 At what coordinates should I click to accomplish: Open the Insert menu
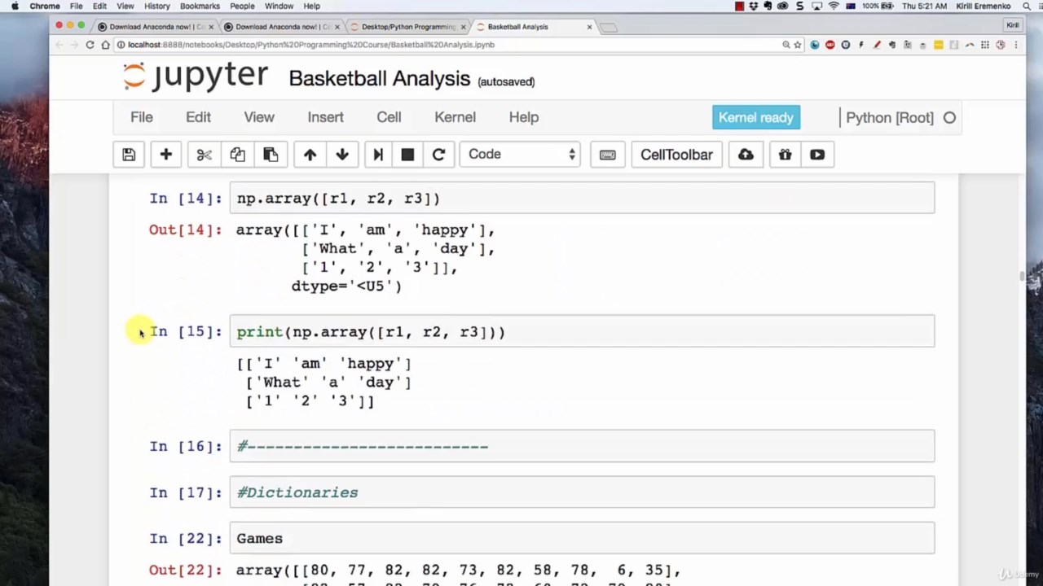pyautogui.click(x=325, y=117)
